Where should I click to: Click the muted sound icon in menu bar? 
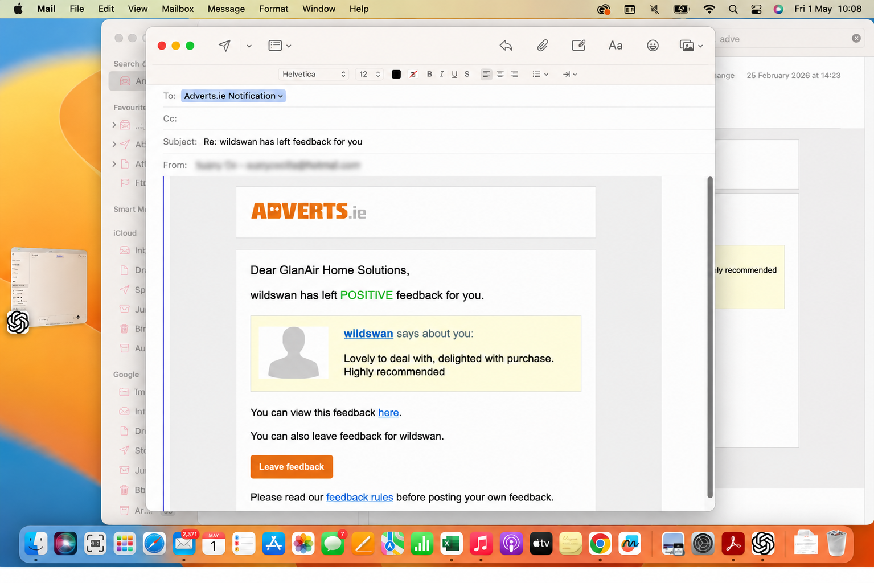pos(655,9)
